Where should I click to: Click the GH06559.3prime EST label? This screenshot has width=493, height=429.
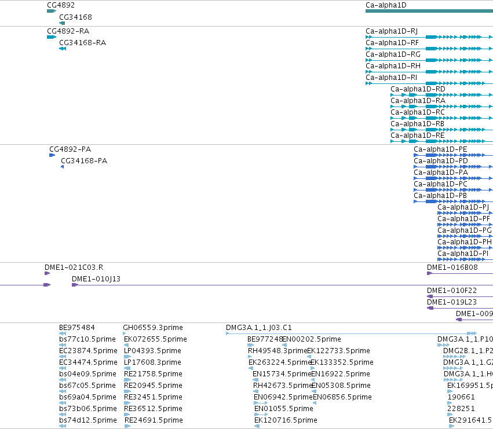pyautogui.click(x=153, y=328)
